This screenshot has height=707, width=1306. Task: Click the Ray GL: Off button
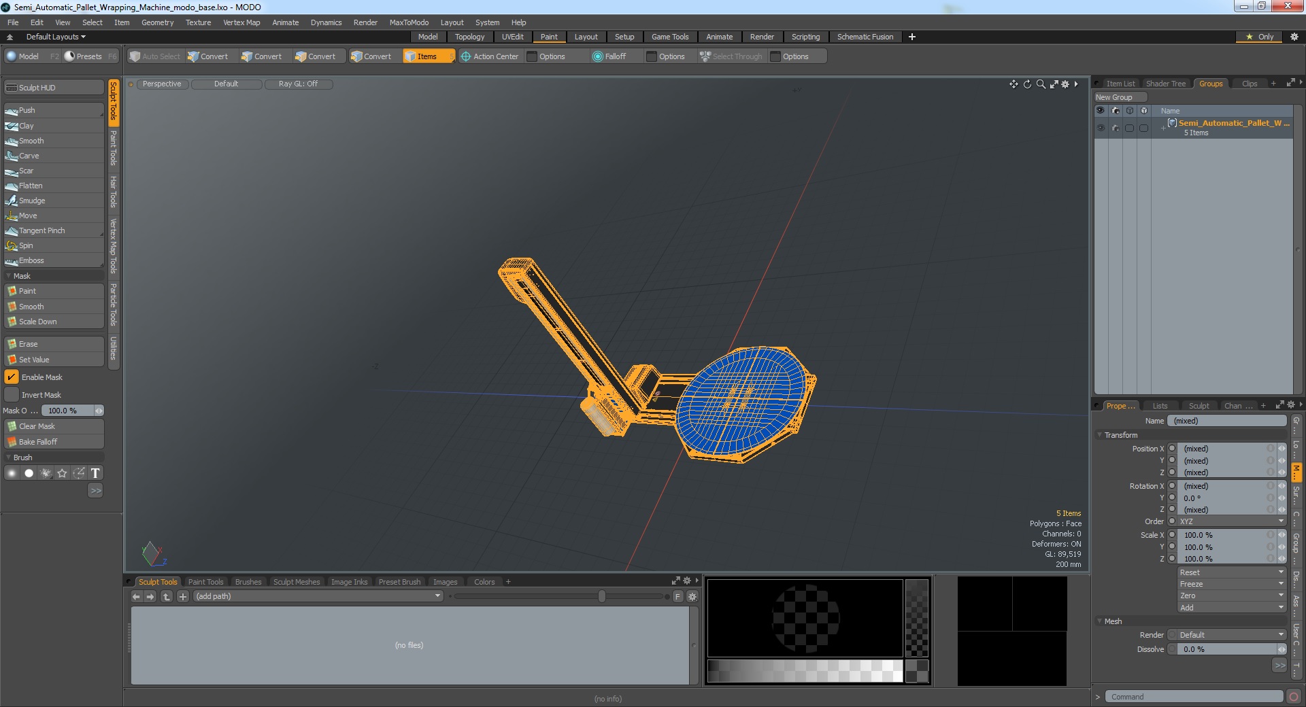coord(298,84)
